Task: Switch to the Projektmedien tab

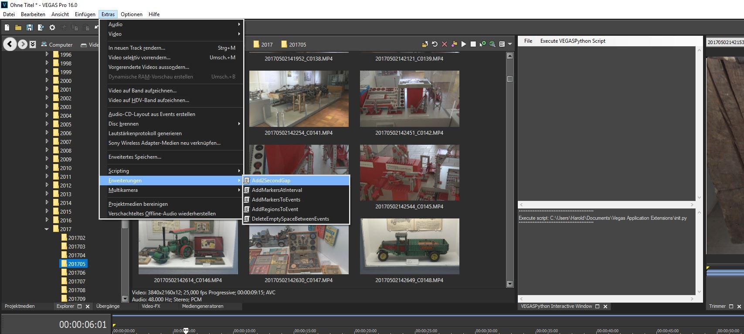Action: pos(20,307)
